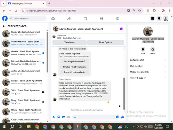This screenshot has height=130, width=173.
Task: Click the View buyer button
Action: [x=70, y=42]
